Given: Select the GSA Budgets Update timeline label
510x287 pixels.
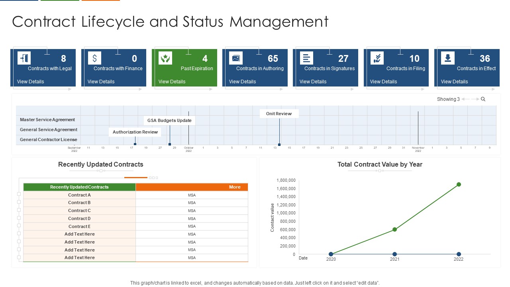Looking at the screenshot, I should pos(169,120).
